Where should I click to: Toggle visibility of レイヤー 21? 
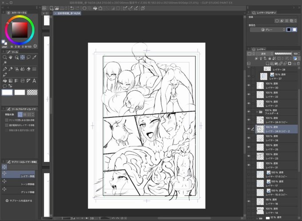pyautogui.click(x=249, y=103)
